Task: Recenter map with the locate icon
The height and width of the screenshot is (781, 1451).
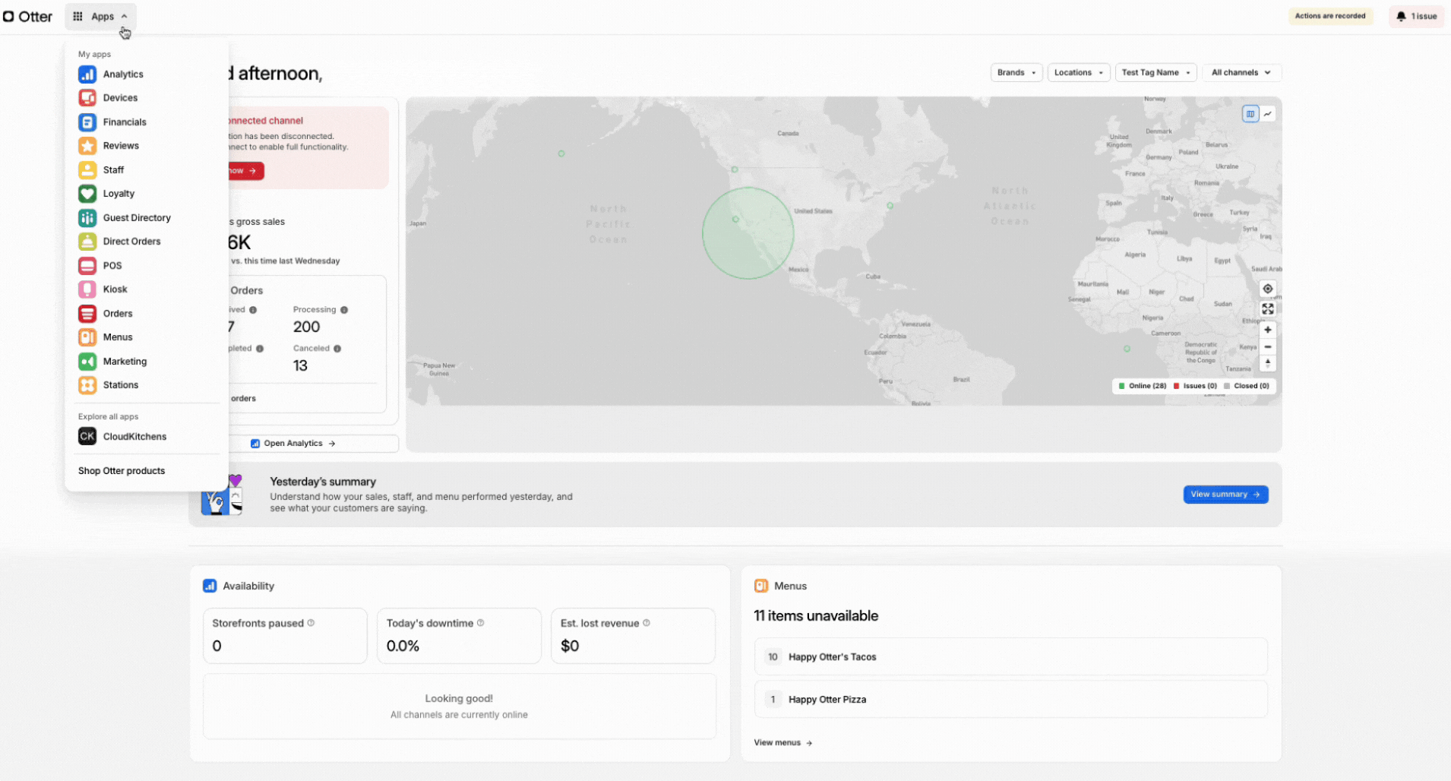Action: pyautogui.click(x=1267, y=289)
